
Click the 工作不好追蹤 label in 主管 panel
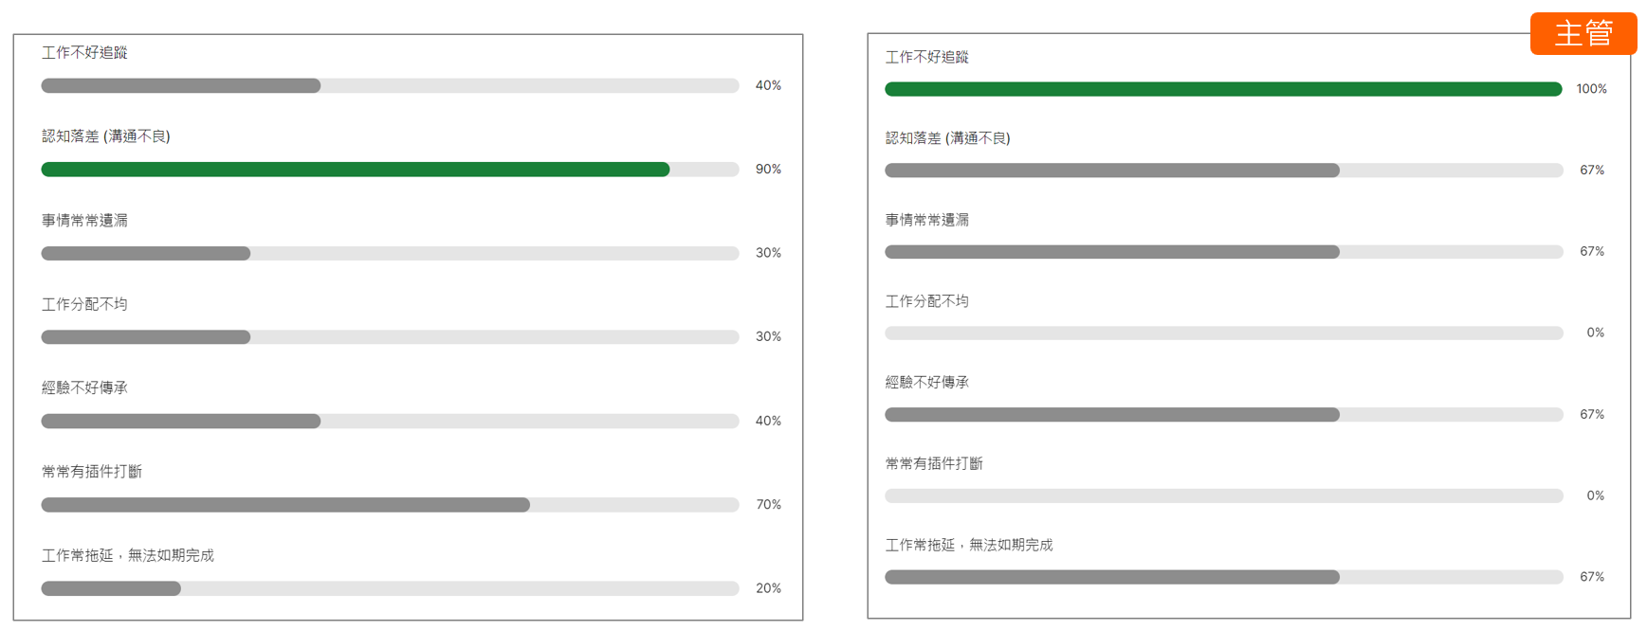pyautogui.click(x=926, y=58)
